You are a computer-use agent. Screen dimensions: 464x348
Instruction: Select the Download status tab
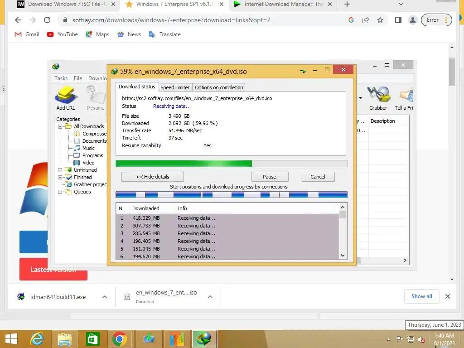137,87
